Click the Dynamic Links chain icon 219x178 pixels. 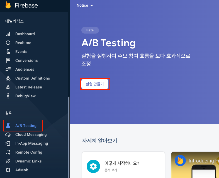coord(8,161)
